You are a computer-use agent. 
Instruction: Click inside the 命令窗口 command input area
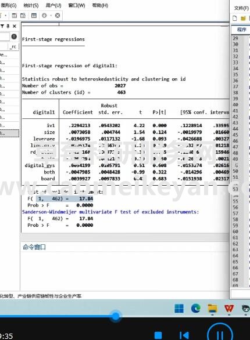tap(125, 271)
